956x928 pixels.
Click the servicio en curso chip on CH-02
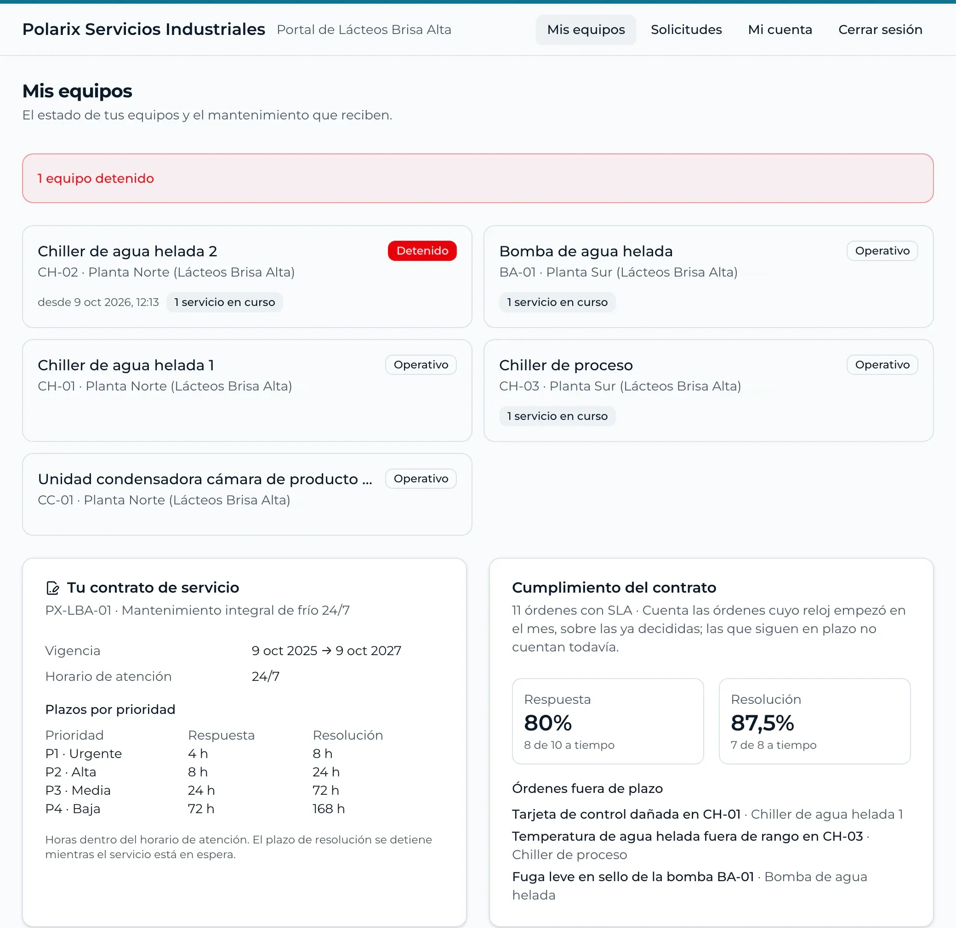point(224,302)
